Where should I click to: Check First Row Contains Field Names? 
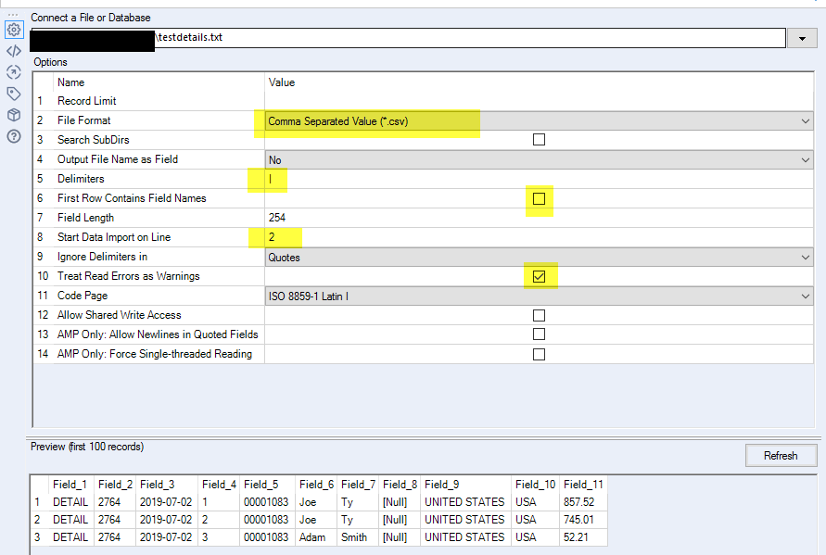[539, 198]
